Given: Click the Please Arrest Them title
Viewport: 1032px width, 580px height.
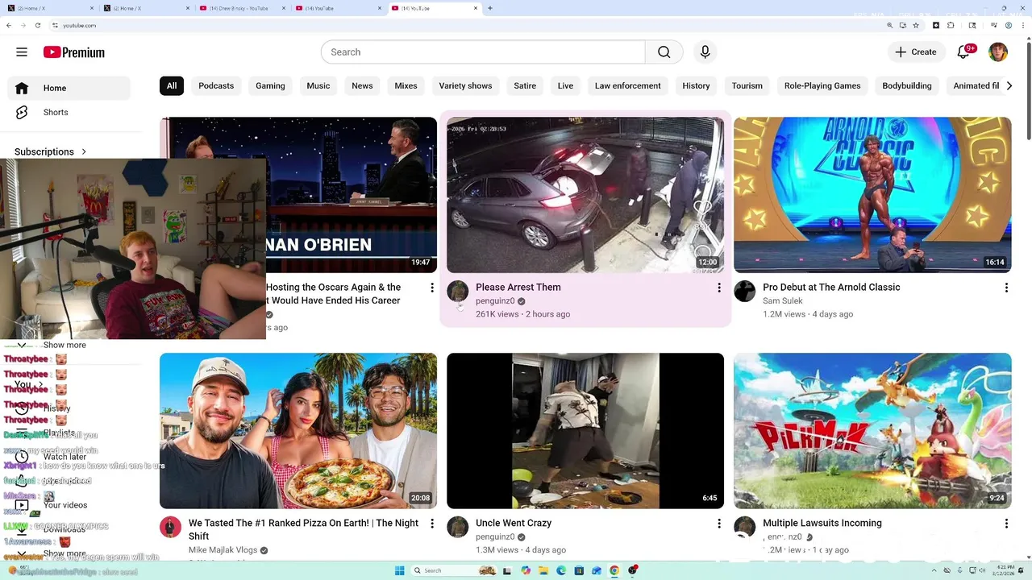Looking at the screenshot, I should [518, 287].
